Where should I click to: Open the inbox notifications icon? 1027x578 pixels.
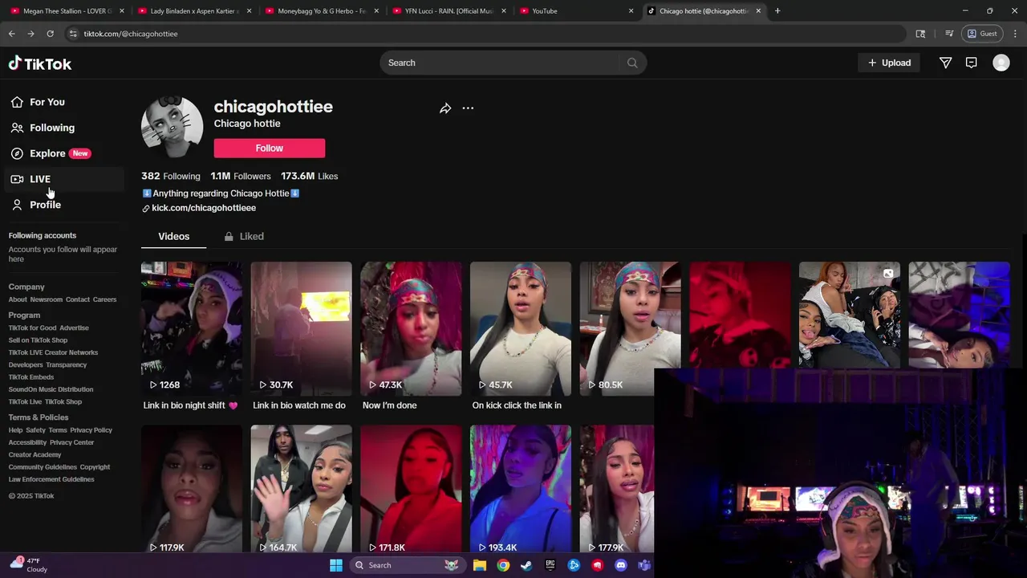[971, 63]
